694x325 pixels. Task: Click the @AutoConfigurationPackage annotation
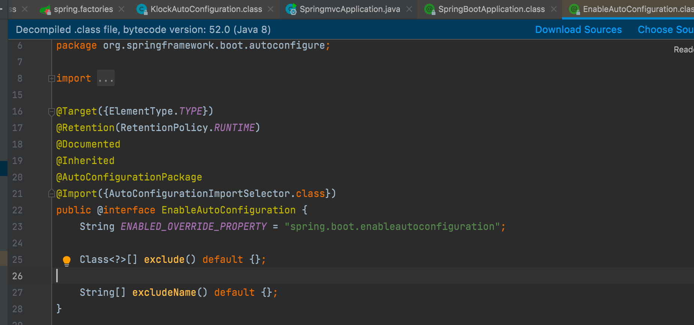click(x=129, y=177)
